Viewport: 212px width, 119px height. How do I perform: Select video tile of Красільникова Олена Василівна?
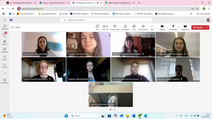44,44
